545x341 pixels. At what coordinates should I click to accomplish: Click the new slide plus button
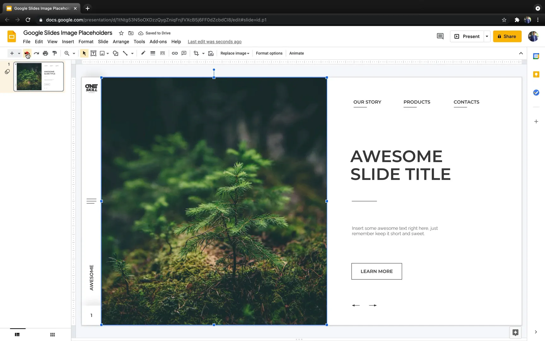(12, 53)
